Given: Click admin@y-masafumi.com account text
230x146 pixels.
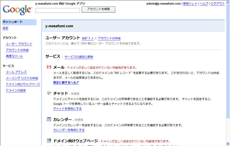Looking at the screenshot, I should [x=163, y=4].
